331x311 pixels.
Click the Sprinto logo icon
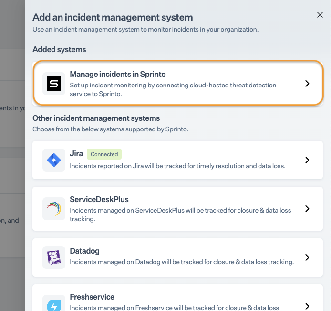[x=54, y=84]
